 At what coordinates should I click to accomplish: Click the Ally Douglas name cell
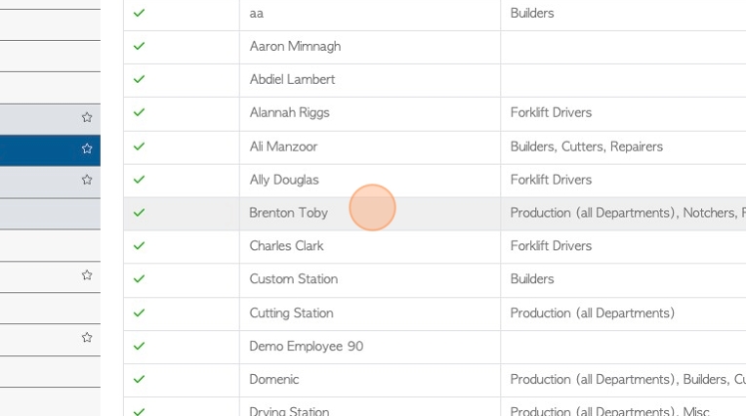(370, 181)
